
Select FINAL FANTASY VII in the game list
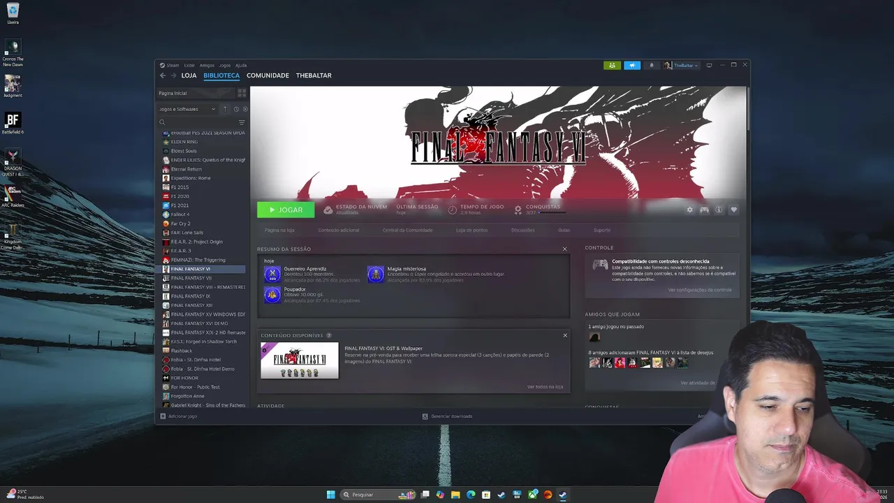tap(191, 278)
